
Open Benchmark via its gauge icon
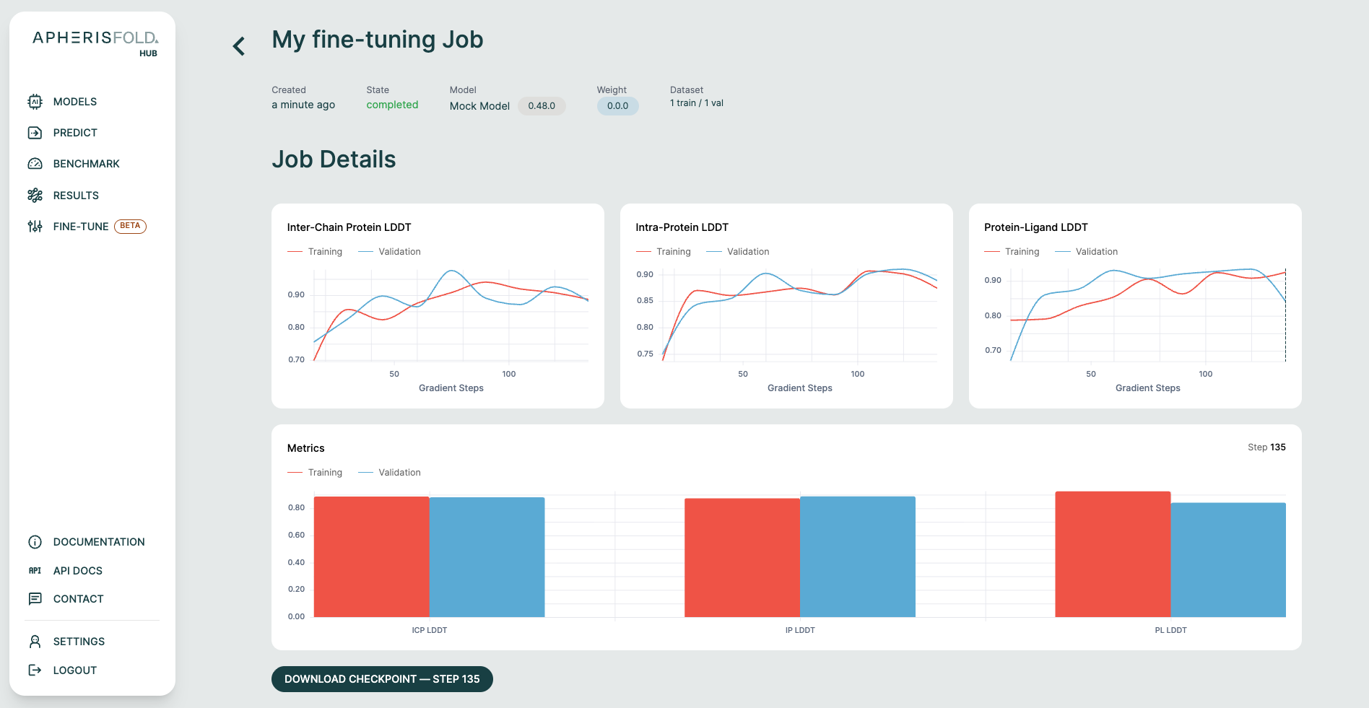(x=35, y=164)
